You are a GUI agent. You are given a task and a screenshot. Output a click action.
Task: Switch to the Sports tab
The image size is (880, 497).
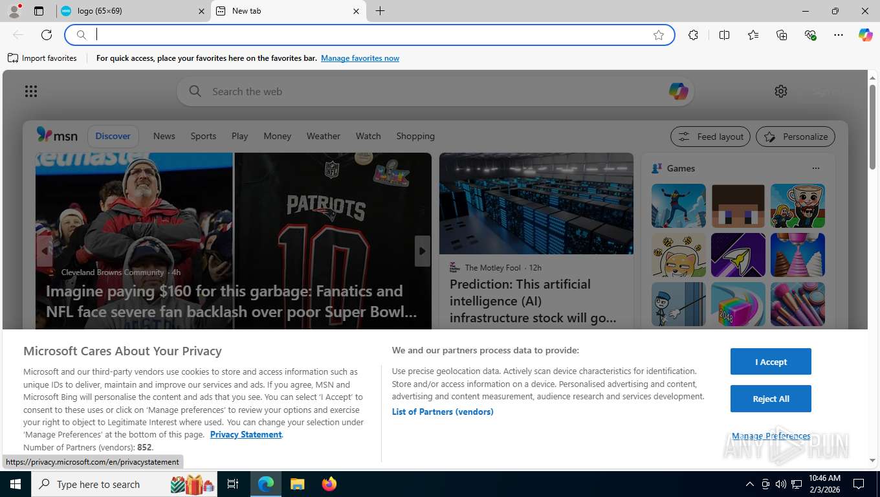point(203,136)
